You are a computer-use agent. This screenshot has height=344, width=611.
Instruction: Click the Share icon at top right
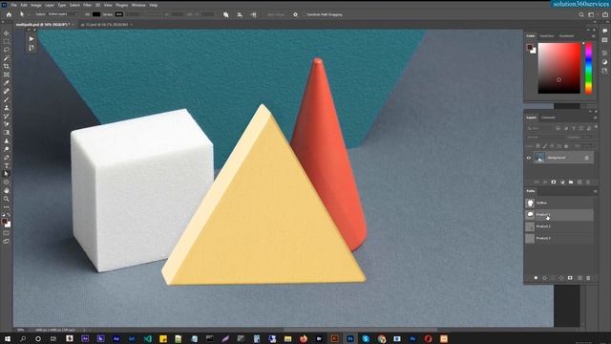point(605,14)
